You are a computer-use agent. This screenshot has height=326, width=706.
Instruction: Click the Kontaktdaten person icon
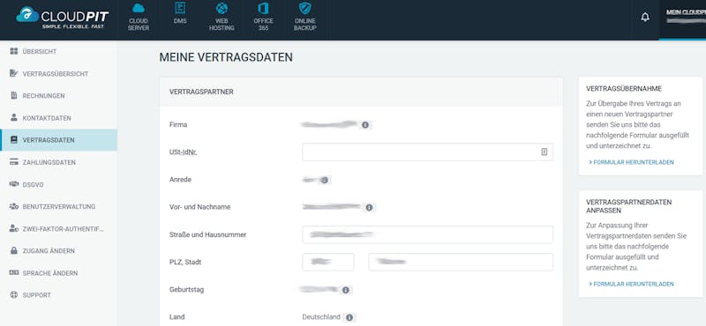click(x=13, y=117)
